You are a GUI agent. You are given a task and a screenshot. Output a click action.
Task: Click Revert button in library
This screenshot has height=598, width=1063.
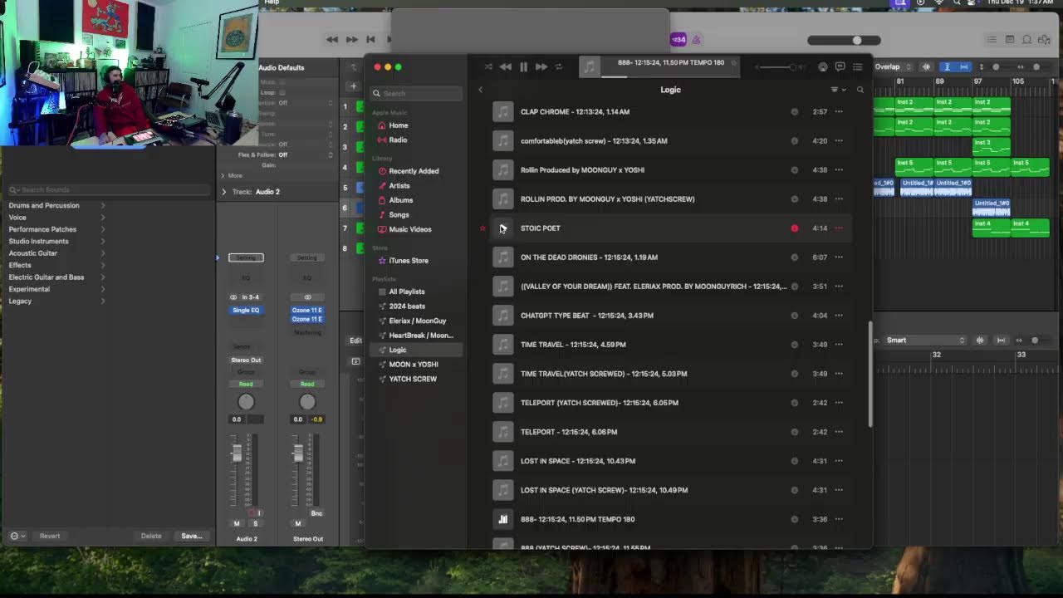click(x=50, y=537)
